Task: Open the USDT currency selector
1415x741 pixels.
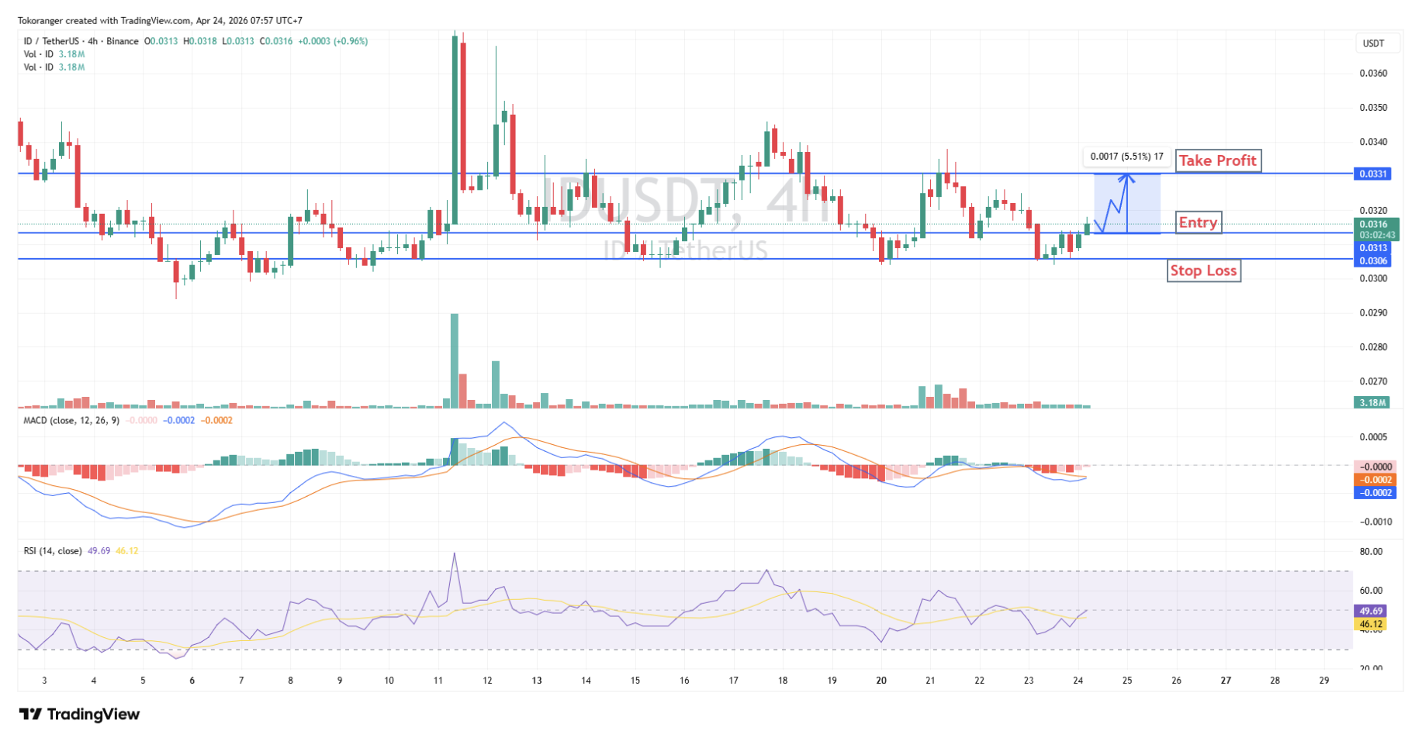Action: click(x=1373, y=43)
